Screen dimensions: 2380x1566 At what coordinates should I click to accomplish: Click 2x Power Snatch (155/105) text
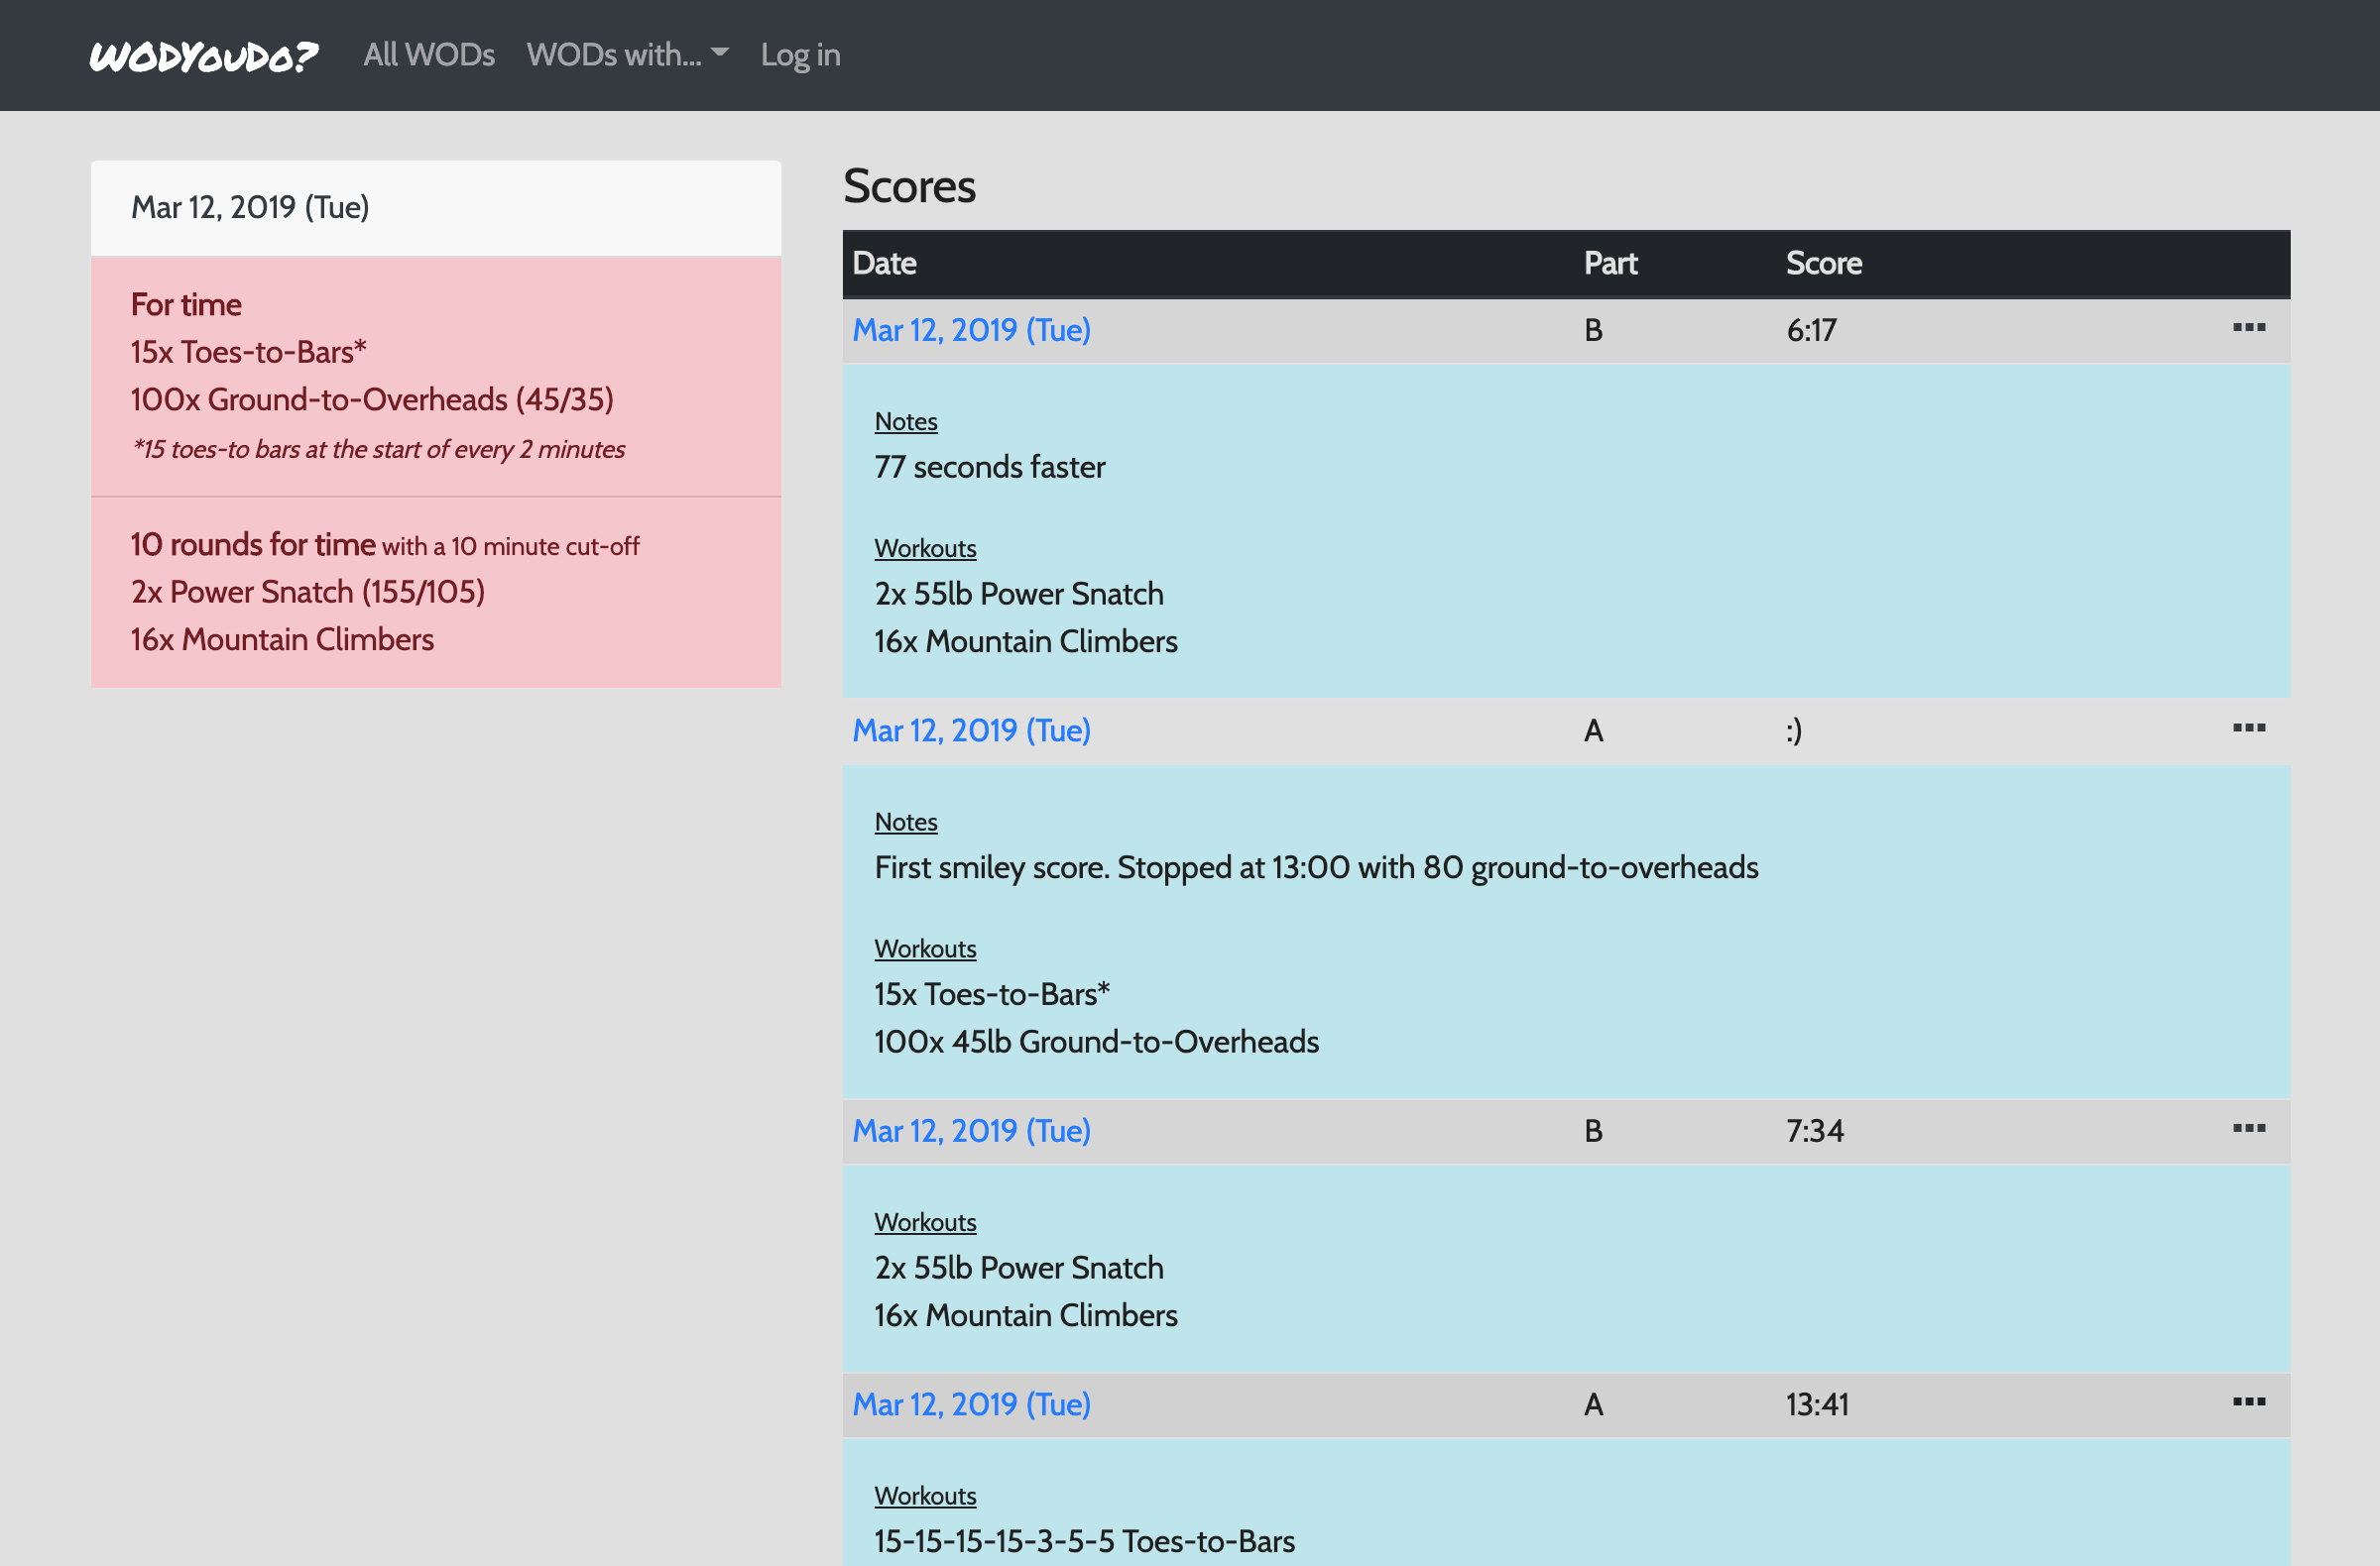point(308,593)
